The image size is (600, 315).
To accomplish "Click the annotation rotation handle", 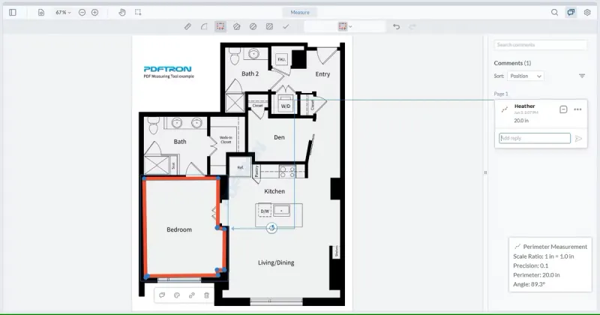I will tap(271, 228).
